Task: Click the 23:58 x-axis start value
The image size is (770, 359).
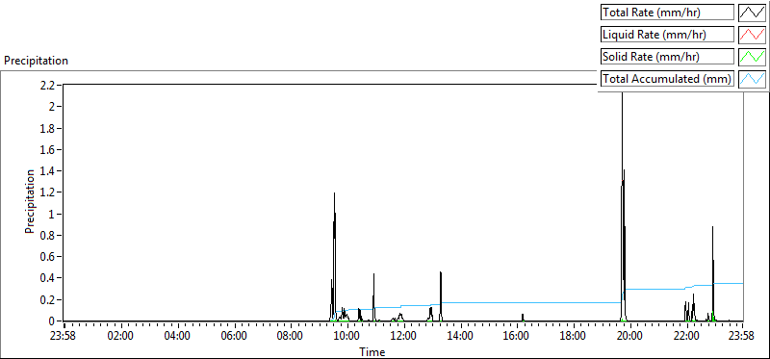Action: tap(64, 337)
